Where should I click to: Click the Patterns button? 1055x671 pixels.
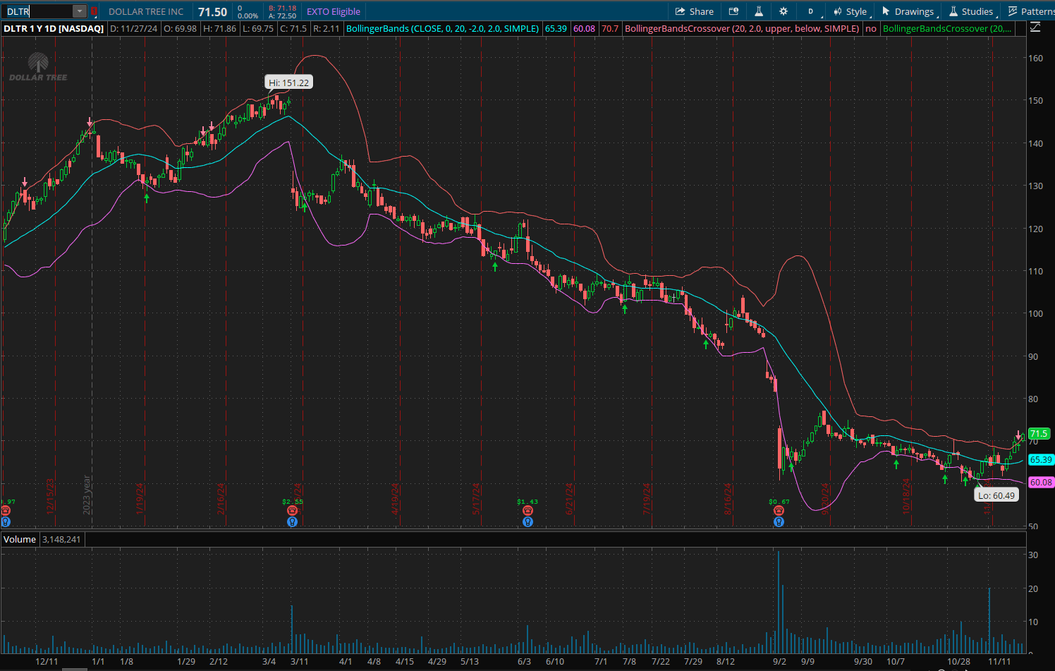pos(1032,11)
